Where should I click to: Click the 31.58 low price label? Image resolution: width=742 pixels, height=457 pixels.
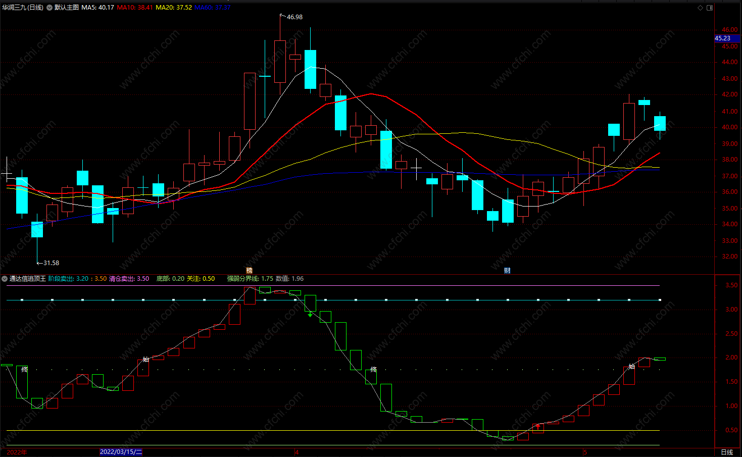coord(51,263)
